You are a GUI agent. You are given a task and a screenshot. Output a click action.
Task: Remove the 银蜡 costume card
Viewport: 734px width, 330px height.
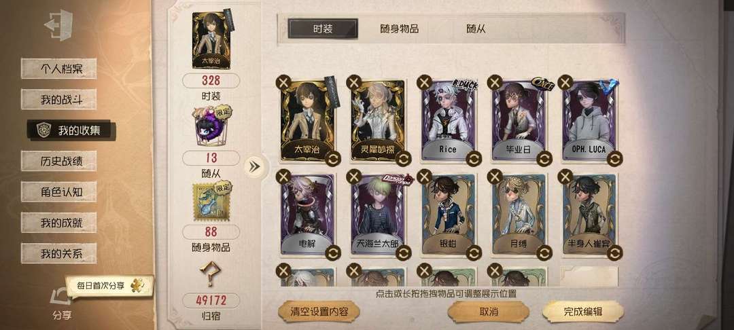tap(424, 177)
